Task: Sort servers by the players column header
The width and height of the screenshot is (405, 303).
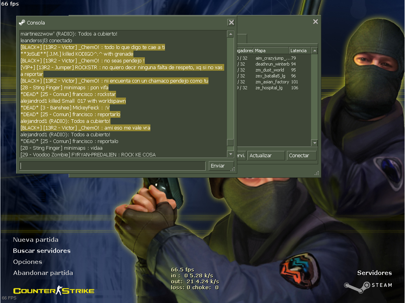Action: coord(245,51)
